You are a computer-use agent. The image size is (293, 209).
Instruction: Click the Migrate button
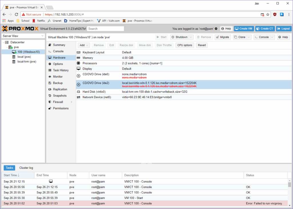(x=223, y=37)
